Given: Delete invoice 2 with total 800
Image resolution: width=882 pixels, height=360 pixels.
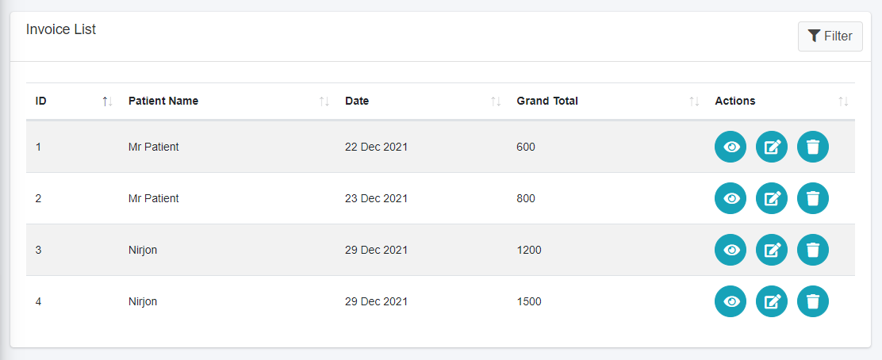Looking at the screenshot, I should click(813, 198).
